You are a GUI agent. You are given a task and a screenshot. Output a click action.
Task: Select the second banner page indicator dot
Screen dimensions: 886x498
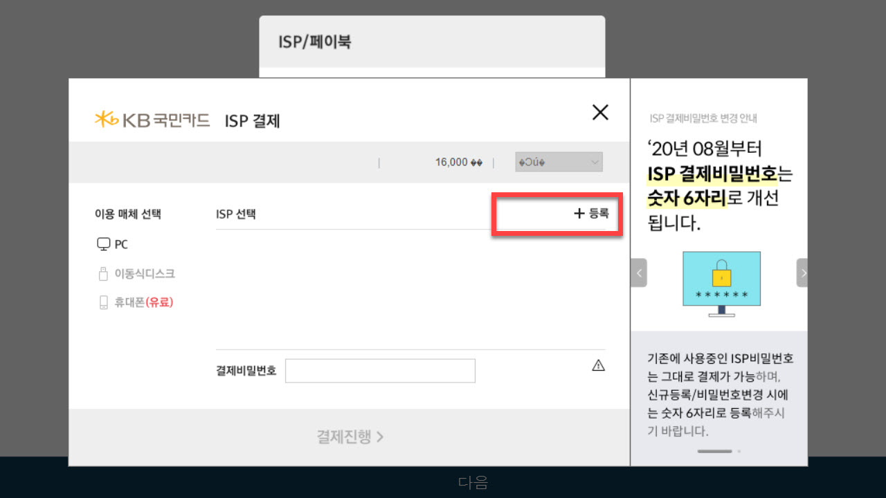tap(739, 451)
